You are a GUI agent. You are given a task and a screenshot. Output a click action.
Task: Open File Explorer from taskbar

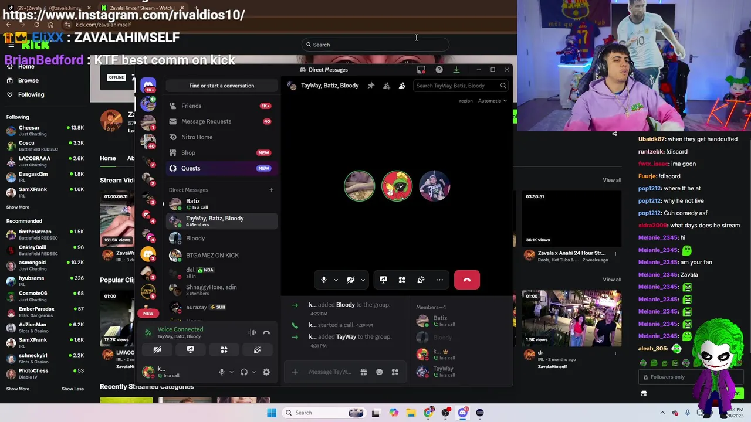411,413
